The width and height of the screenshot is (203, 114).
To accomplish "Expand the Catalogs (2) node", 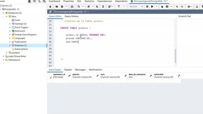I will tap(10, 24).
